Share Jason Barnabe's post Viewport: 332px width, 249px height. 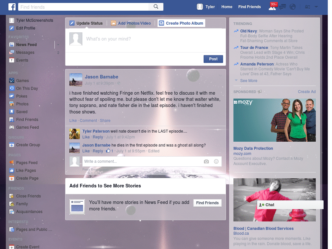click(105, 121)
